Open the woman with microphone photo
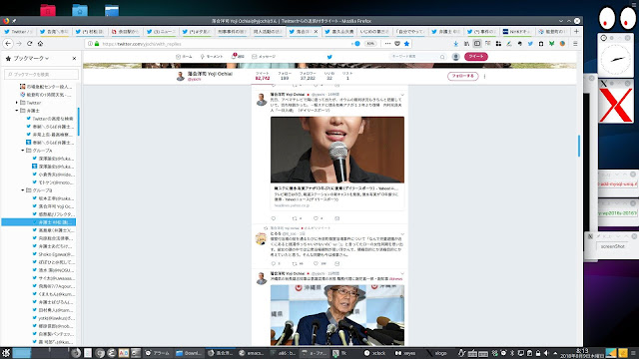Viewport: 639px width, 359px height. [337, 150]
